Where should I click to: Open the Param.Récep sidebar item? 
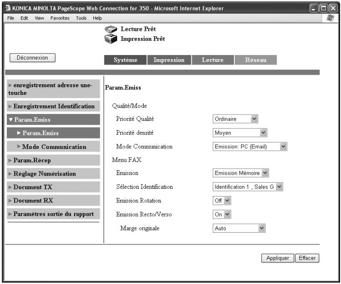[53, 160]
